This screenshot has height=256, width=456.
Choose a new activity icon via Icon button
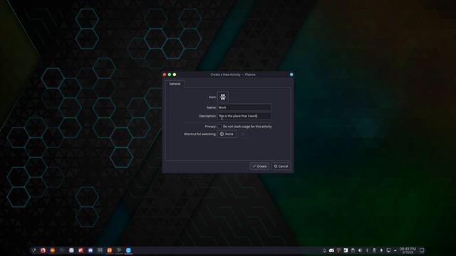[223, 97]
